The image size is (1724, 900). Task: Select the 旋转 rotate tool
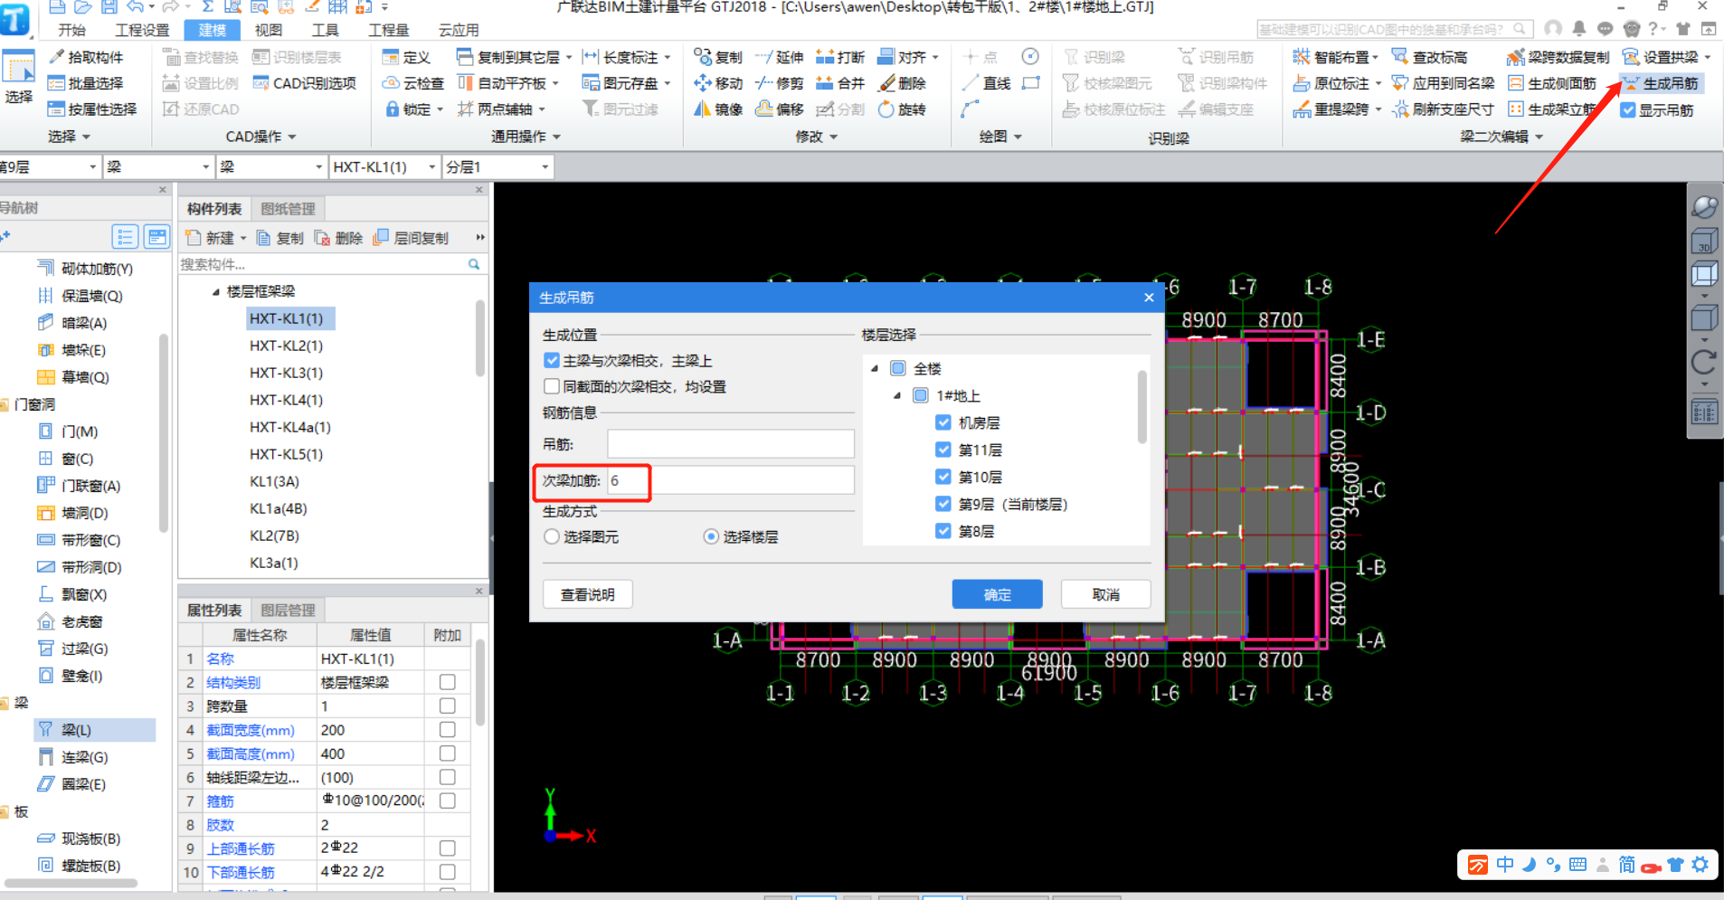pos(902,109)
